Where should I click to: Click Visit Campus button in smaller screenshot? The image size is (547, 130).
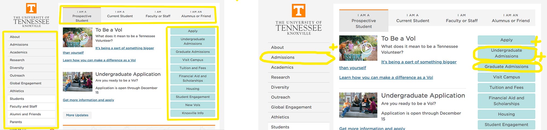(193, 60)
